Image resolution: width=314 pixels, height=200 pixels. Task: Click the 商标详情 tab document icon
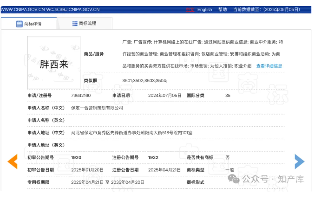point(19,24)
